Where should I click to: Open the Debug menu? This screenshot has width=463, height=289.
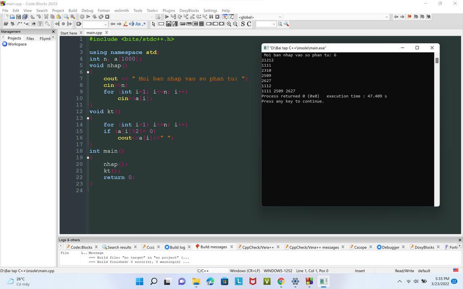pyautogui.click(x=87, y=10)
